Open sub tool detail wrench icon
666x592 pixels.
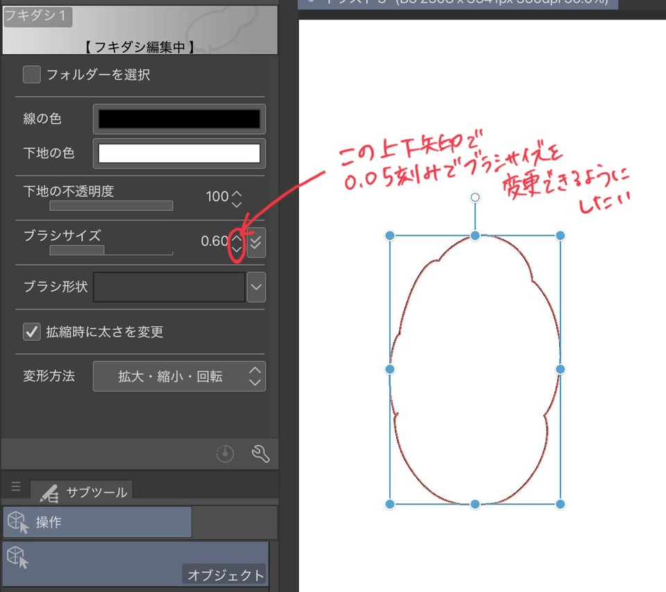pyautogui.click(x=260, y=453)
